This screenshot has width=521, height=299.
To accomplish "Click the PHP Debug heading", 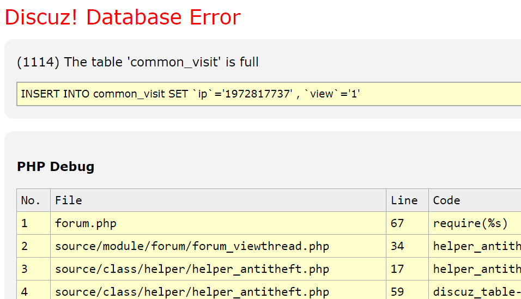I will (x=56, y=167).
